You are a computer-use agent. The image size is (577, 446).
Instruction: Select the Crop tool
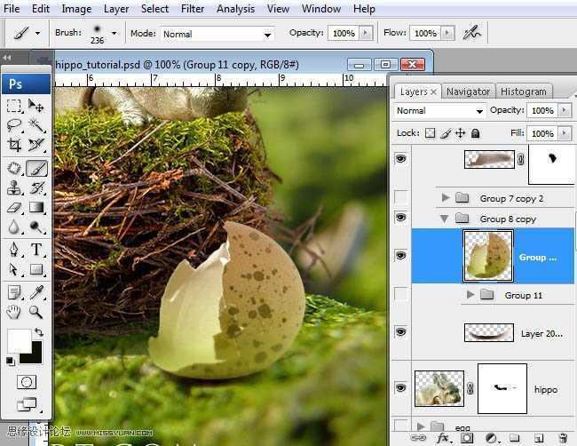click(x=14, y=146)
